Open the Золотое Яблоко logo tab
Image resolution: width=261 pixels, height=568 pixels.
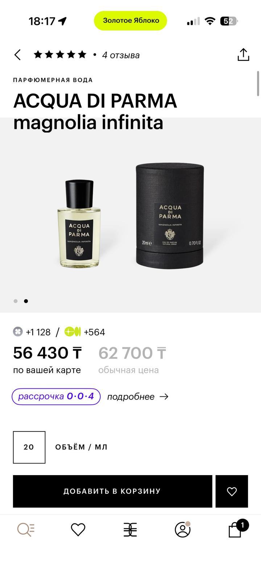click(130, 530)
